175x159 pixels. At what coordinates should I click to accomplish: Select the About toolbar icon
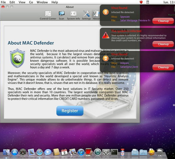(96, 14)
